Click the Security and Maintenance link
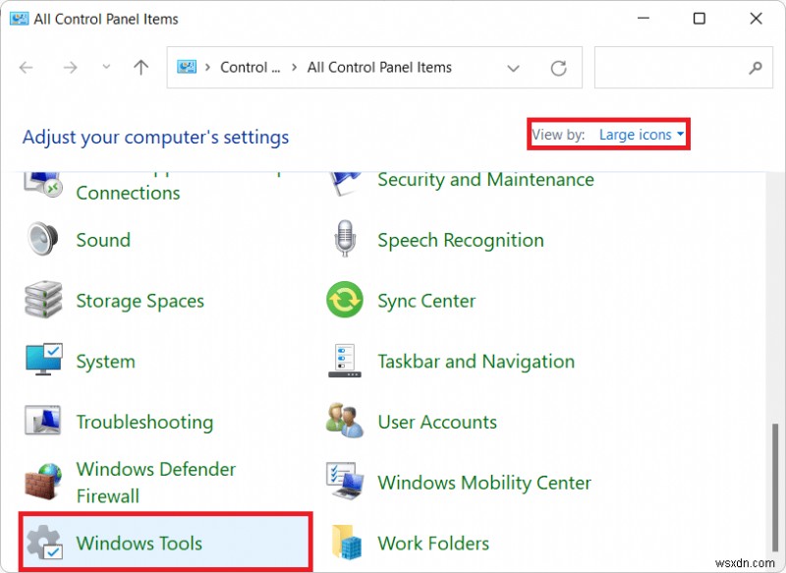The image size is (786, 573). (485, 180)
